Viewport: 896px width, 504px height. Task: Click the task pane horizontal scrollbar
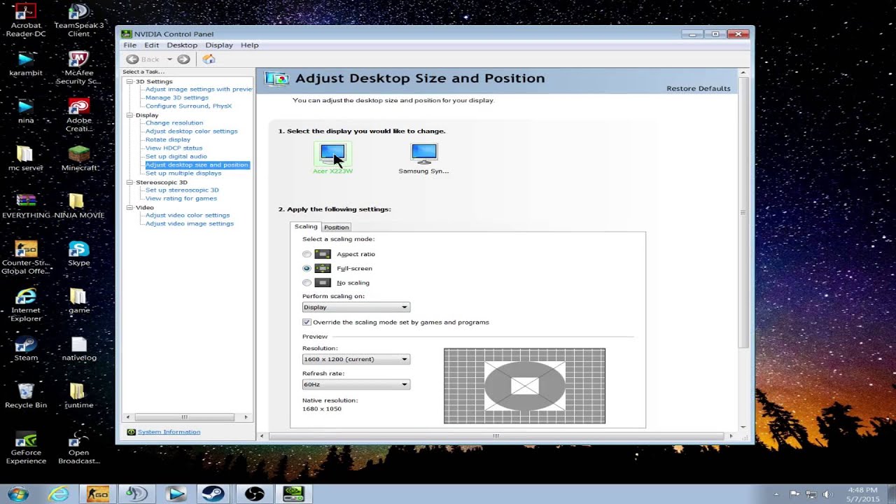pyautogui.click(x=185, y=417)
